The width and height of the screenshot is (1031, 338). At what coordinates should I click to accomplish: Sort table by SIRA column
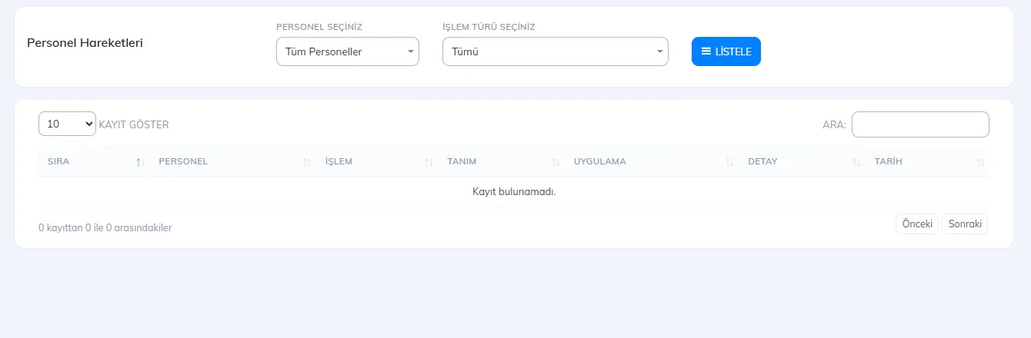94,161
